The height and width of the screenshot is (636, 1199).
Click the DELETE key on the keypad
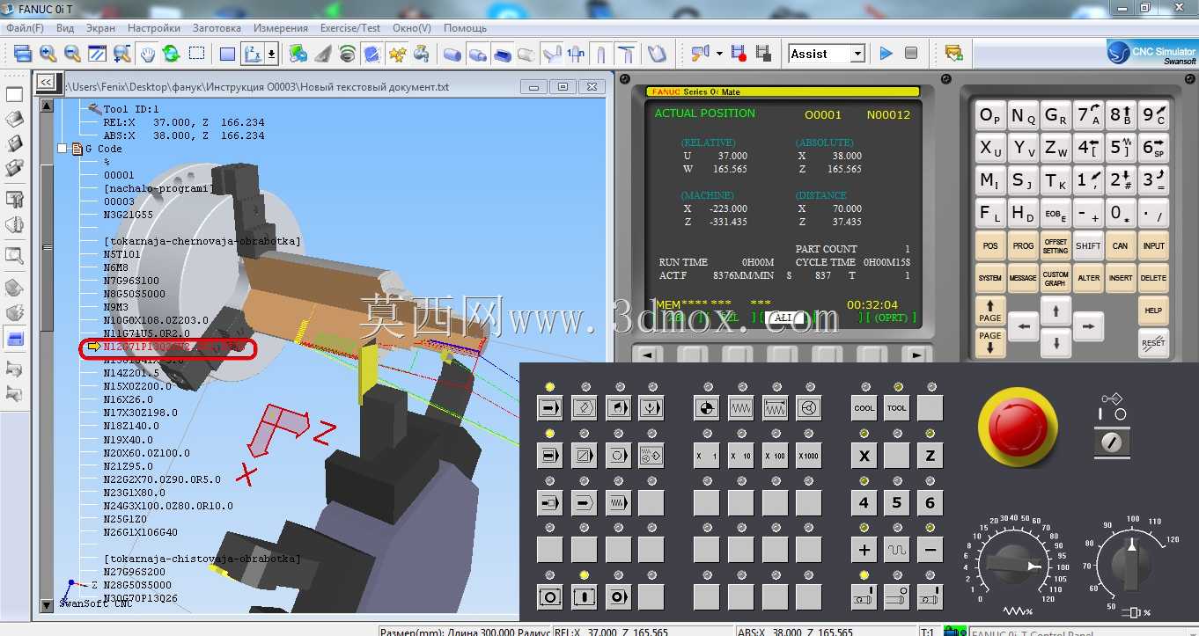(1153, 278)
